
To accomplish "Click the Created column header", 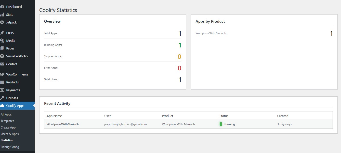I will pos(283,116).
